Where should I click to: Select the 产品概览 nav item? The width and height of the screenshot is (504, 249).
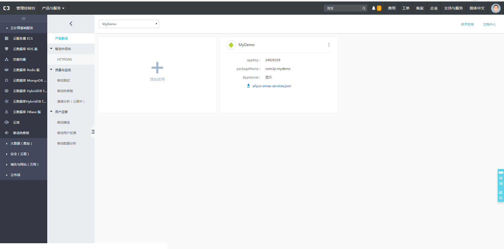71,38
